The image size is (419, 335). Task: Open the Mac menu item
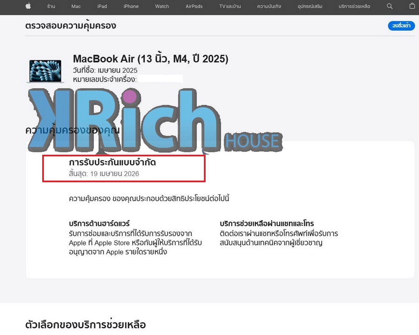tap(76, 6)
